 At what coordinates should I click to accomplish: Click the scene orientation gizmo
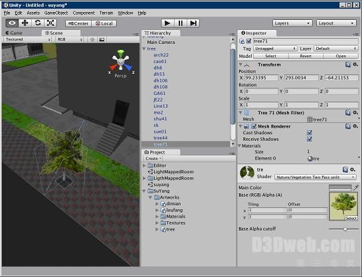coord(120,61)
